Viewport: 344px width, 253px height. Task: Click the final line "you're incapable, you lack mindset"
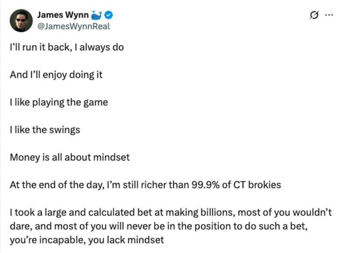[87, 240]
